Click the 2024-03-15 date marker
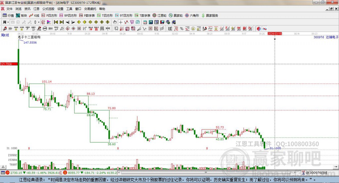339x183 pixels. [x=274, y=34]
